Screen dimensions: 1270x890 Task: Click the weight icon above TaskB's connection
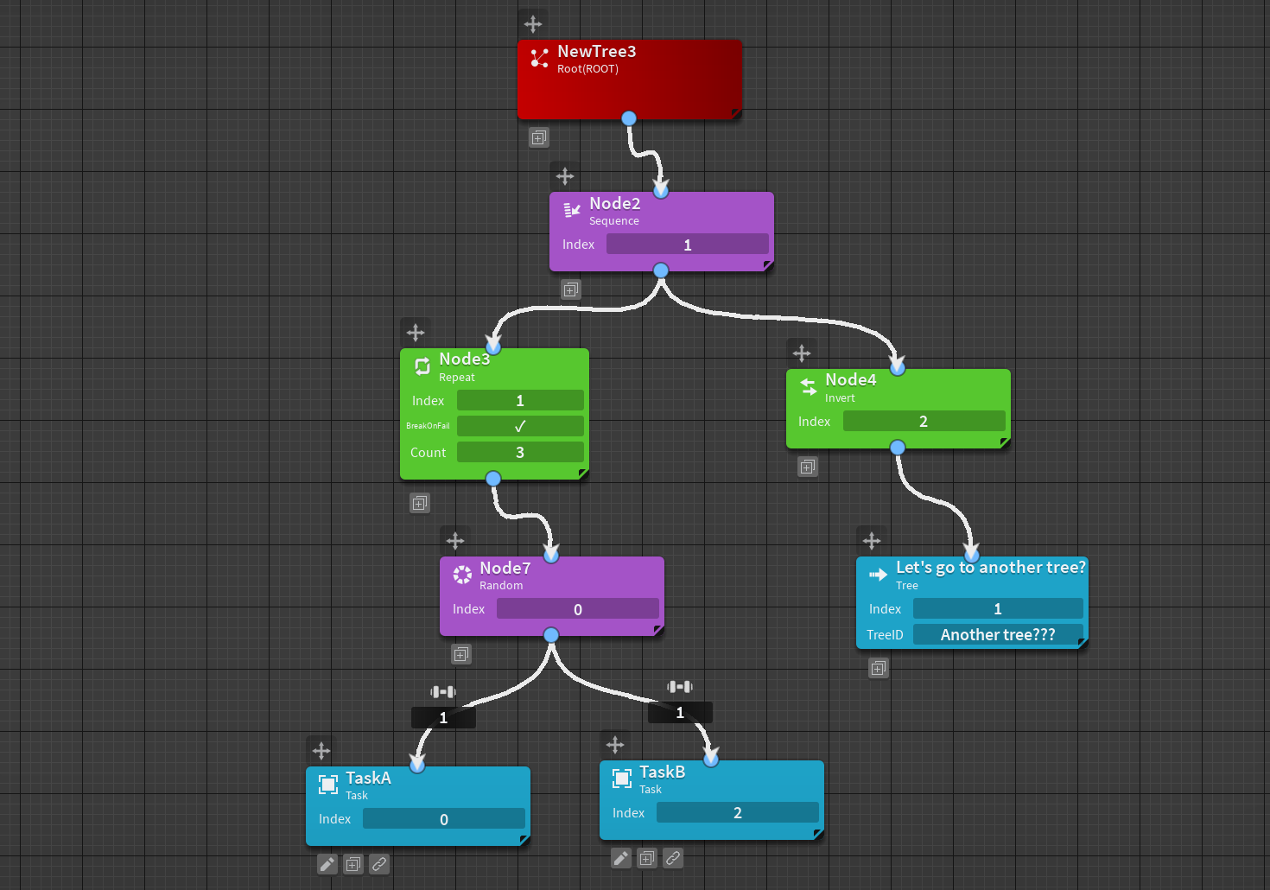(680, 687)
